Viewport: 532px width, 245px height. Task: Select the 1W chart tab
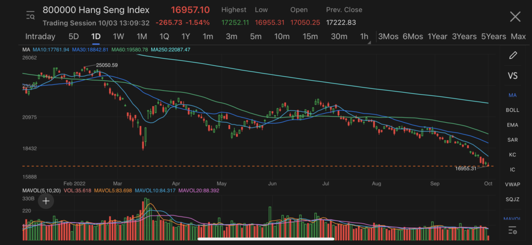point(118,37)
